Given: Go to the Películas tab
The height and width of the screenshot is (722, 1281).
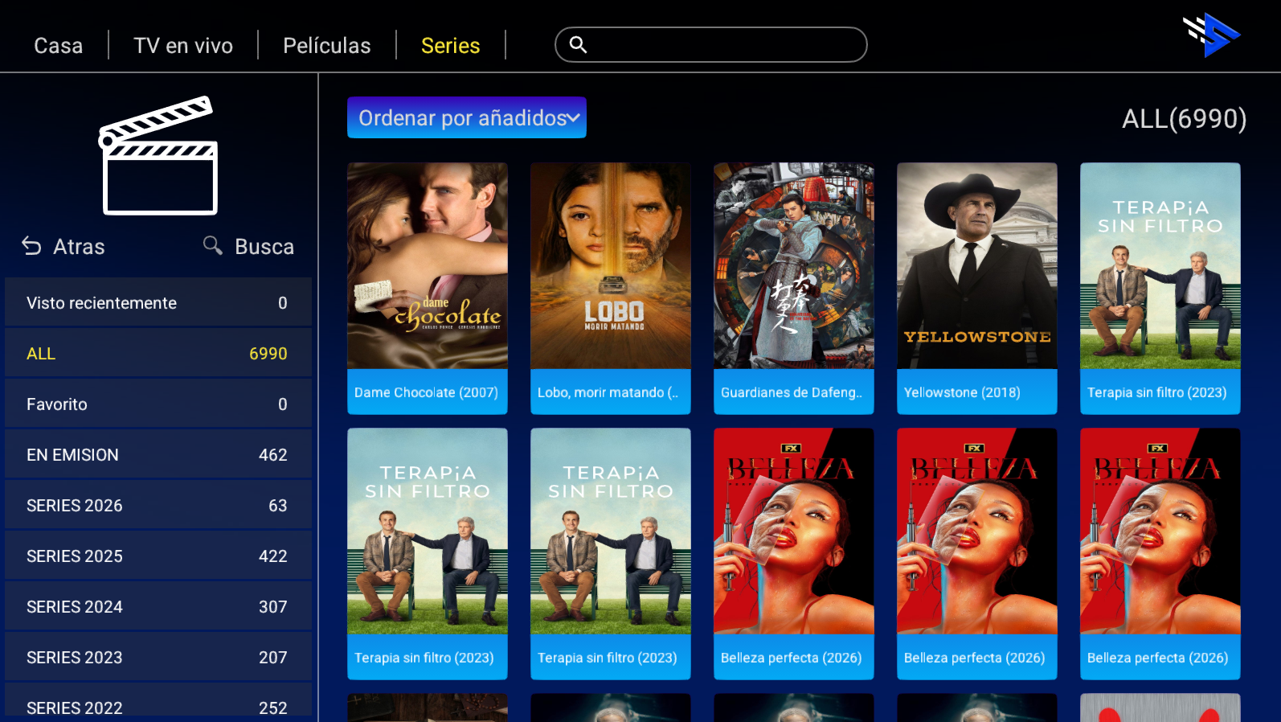Looking at the screenshot, I should 326,46.
